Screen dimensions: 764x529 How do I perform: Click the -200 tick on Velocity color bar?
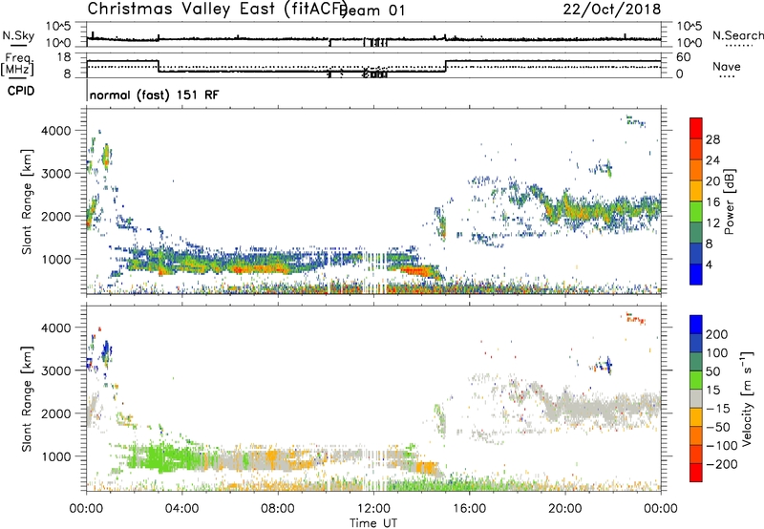pyautogui.click(x=722, y=464)
